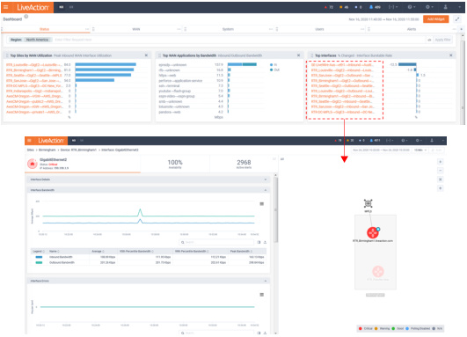Click critical alerts count 72 in top header
The image size is (467, 337).
pyautogui.click(x=329, y=7)
